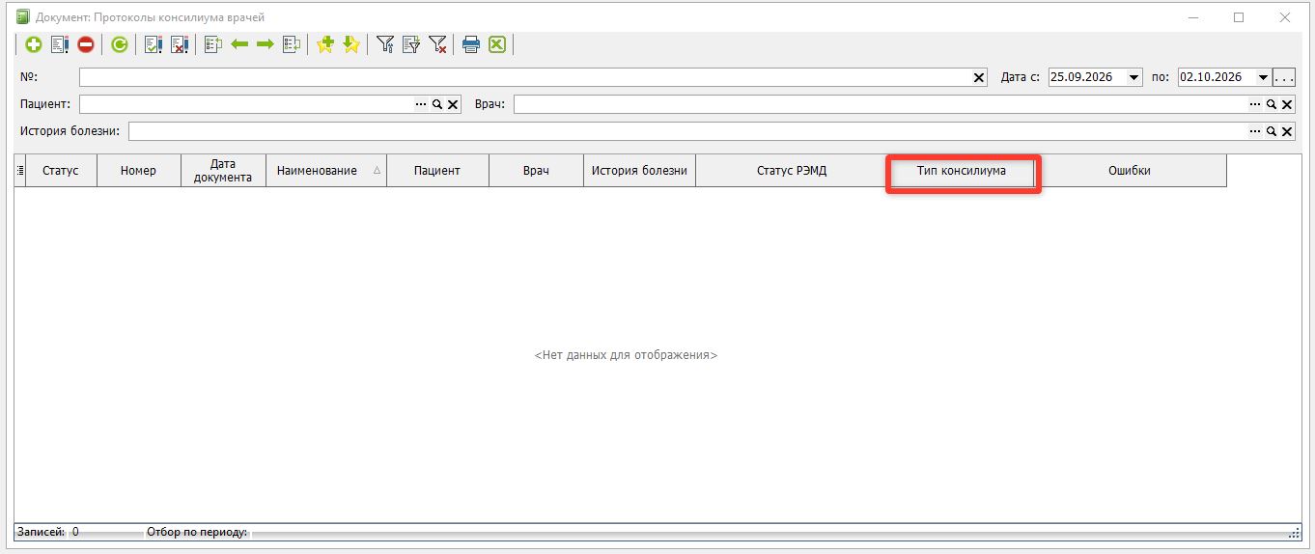
Task: Open Пациент selection with three dots
Action: 421,104
